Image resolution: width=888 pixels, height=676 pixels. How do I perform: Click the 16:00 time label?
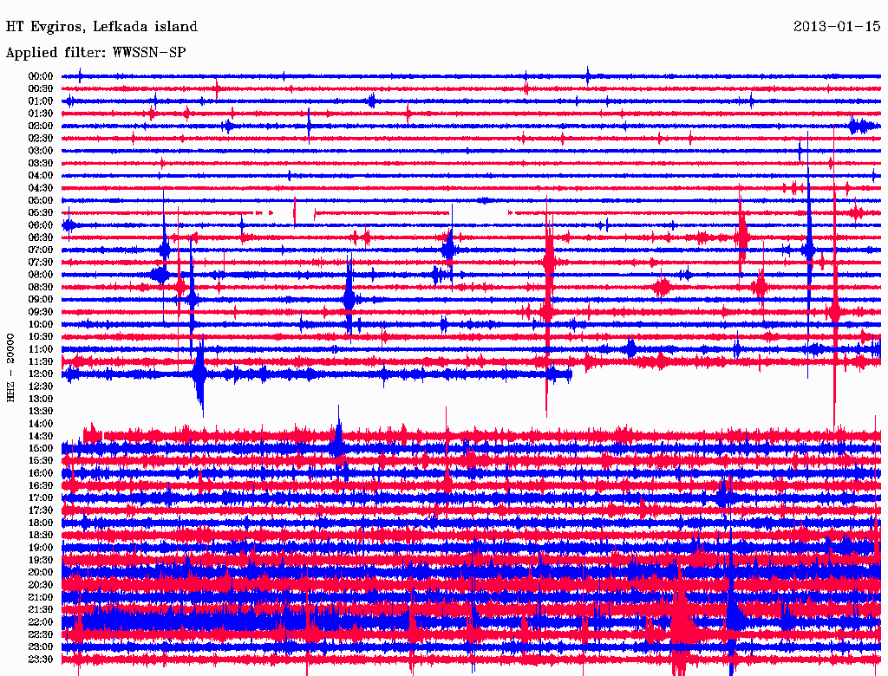[x=41, y=473]
